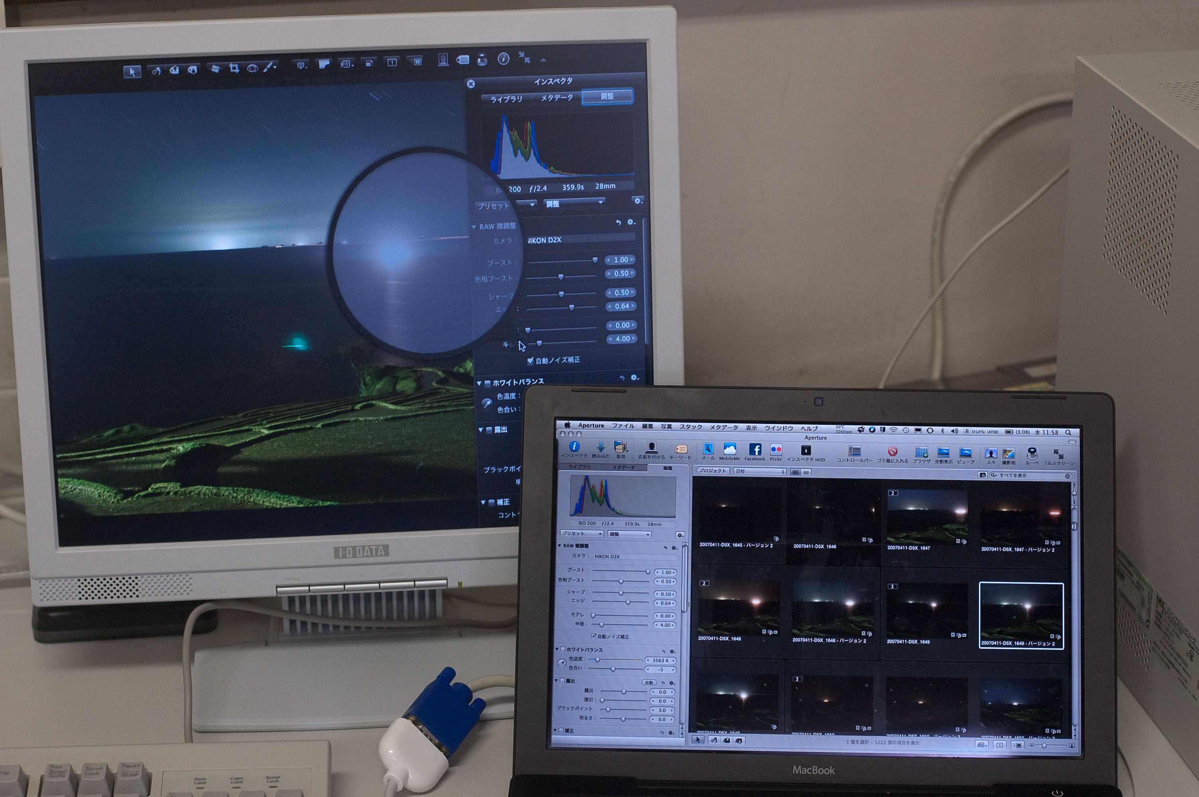Select メタデータ tab on external monitor HUD

tap(557, 98)
